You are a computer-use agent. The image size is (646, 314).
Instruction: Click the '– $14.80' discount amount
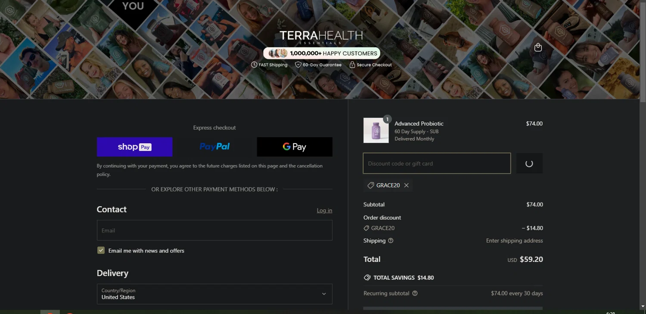tap(532, 228)
